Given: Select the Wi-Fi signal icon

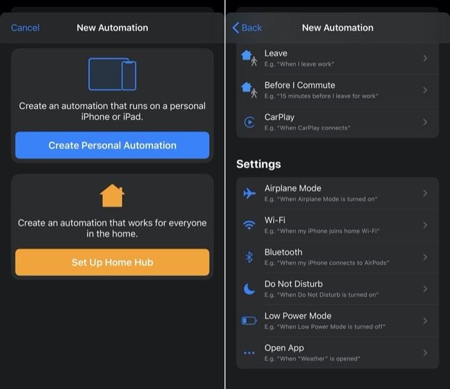Looking at the screenshot, I should [249, 225].
